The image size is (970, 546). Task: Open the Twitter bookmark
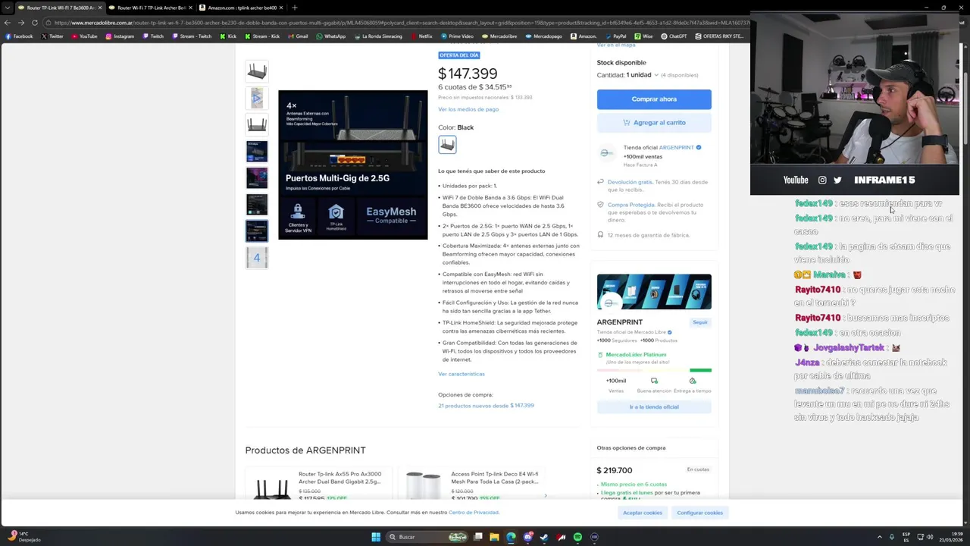coord(52,36)
